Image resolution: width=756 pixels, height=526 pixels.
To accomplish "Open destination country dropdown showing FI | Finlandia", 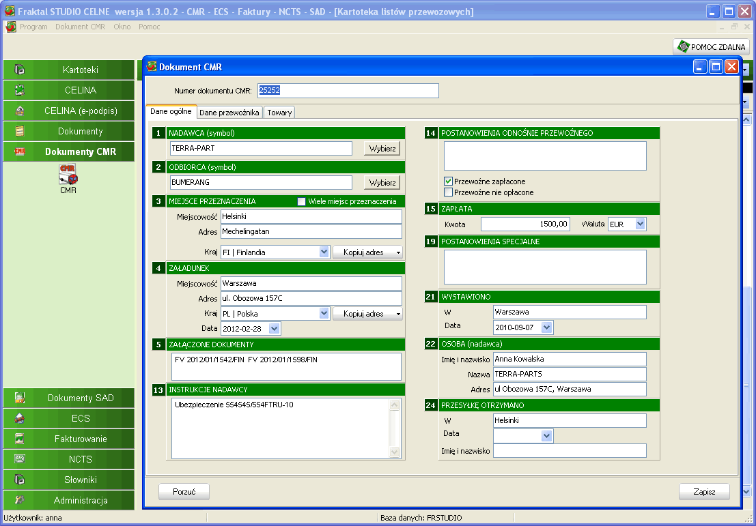I will (324, 252).
